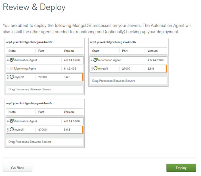Click the drag handle of rep3 myrepl1 row
Screen dimensions: 201x176
(8, 130)
